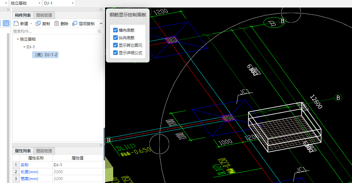Expand the component toolbar overflow arrows
352x183 pixels.
pyautogui.click(x=101, y=23)
